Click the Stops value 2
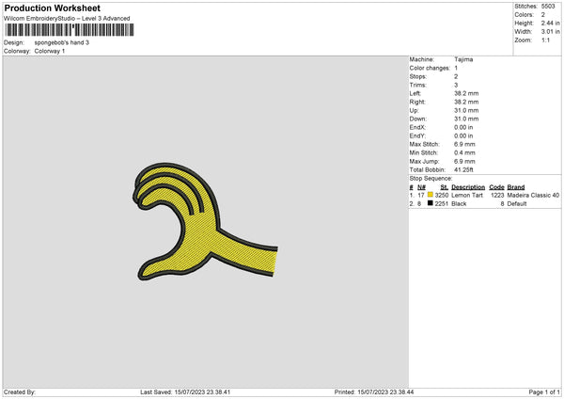564x399 pixels. 456,77
